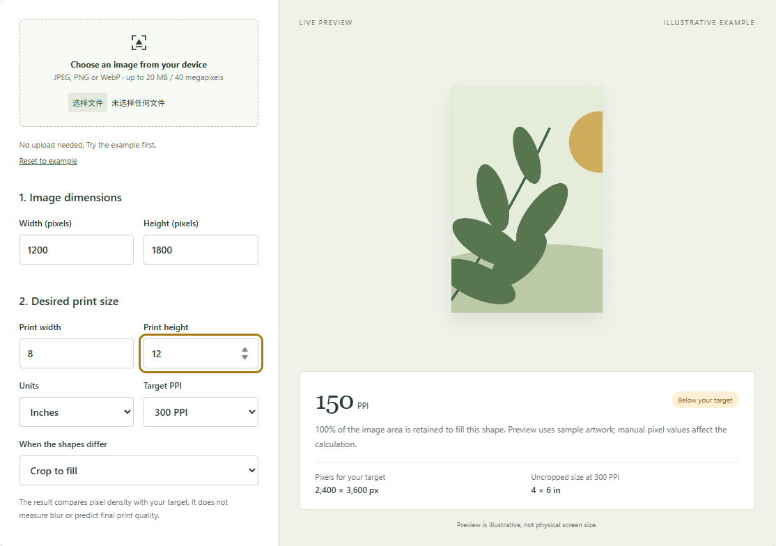The width and height of the screenshot is (776, 546).
Task: Click into the Print width field
Action: coord(77,354)
